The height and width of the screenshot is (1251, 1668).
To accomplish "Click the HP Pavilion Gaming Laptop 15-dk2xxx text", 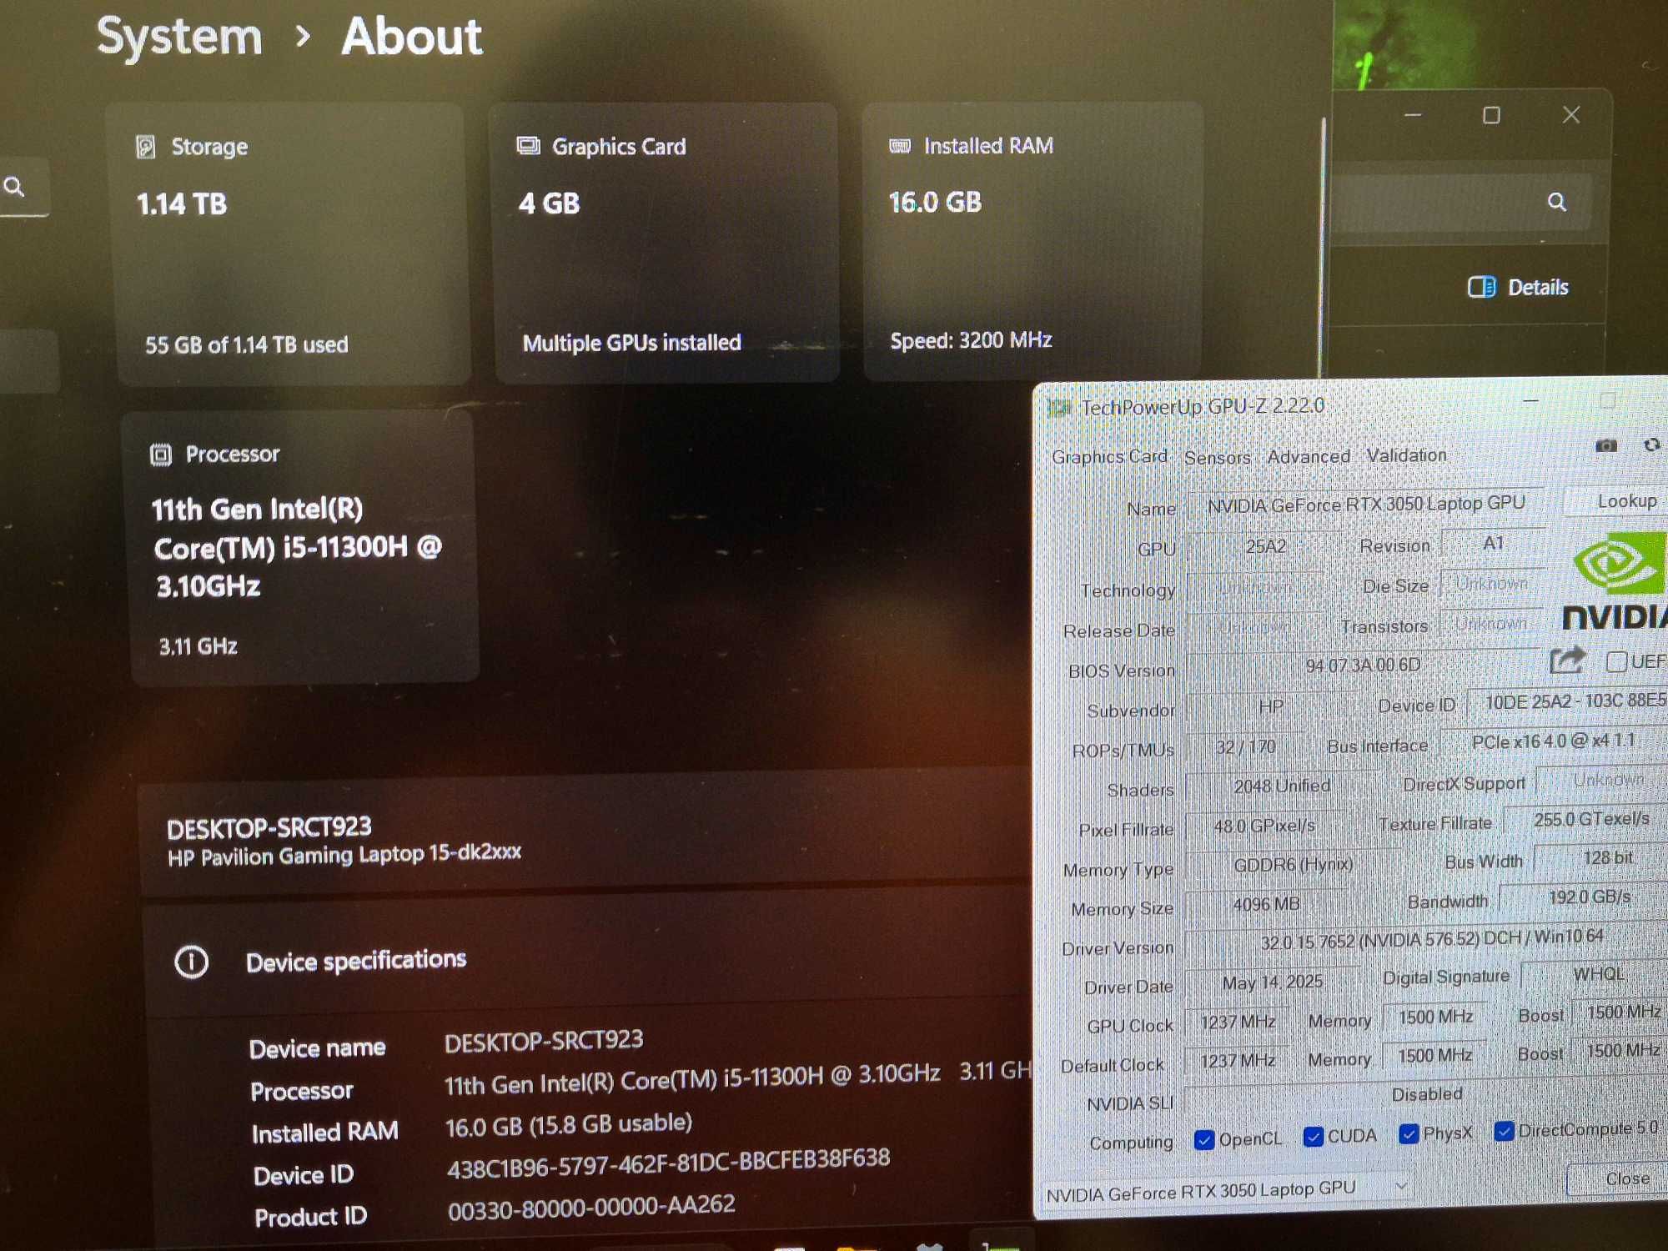I will tap(344, 855).
